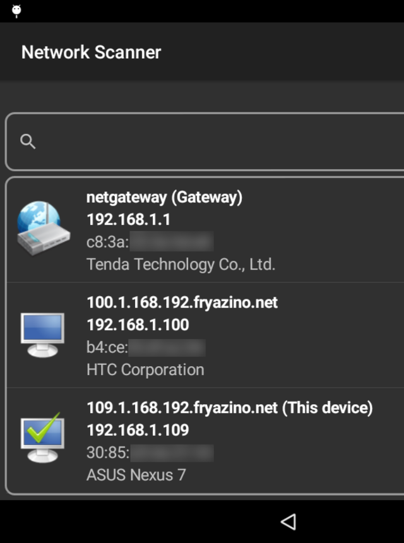Open the netgateway (Gateway) device entry
This screenshot has width=404, height=543.
tap(164, 198)
